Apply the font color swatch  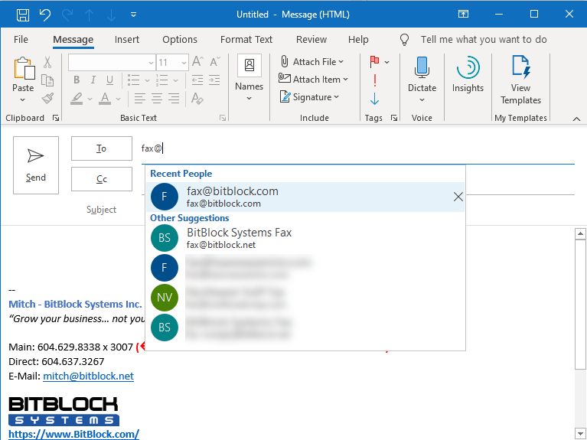tap(105, 99)
